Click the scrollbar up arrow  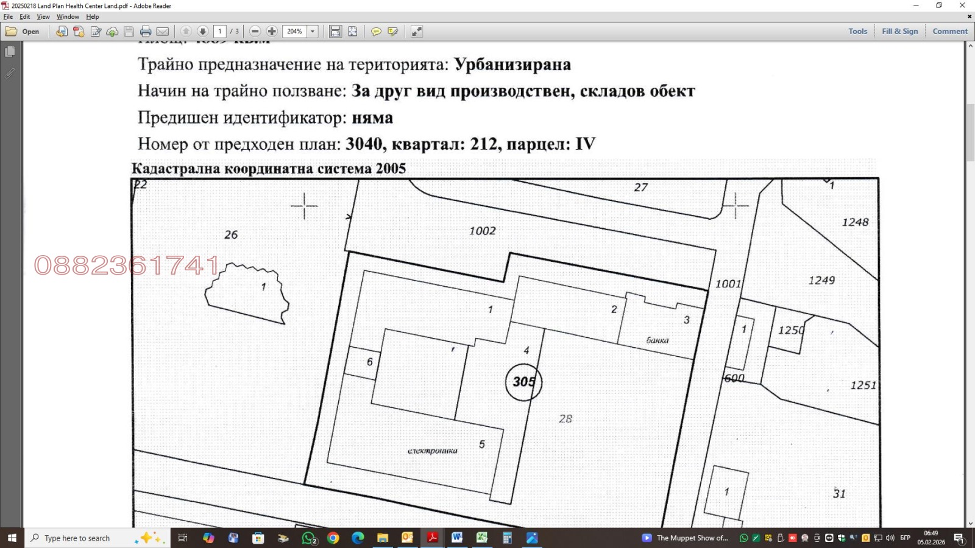pos(970,46)
